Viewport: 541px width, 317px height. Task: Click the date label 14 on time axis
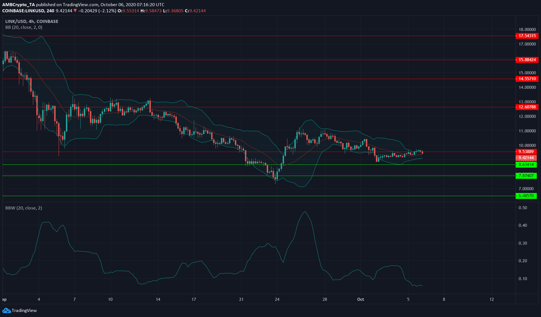point(158,299)
